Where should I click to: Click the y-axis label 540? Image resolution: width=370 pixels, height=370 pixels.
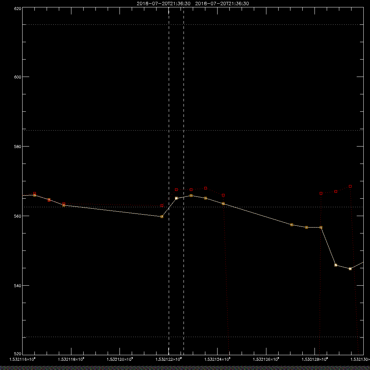point(18,286)
